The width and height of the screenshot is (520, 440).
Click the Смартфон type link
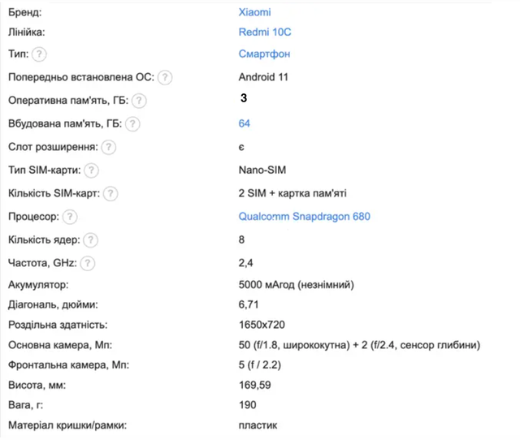(x=264, y=54)
